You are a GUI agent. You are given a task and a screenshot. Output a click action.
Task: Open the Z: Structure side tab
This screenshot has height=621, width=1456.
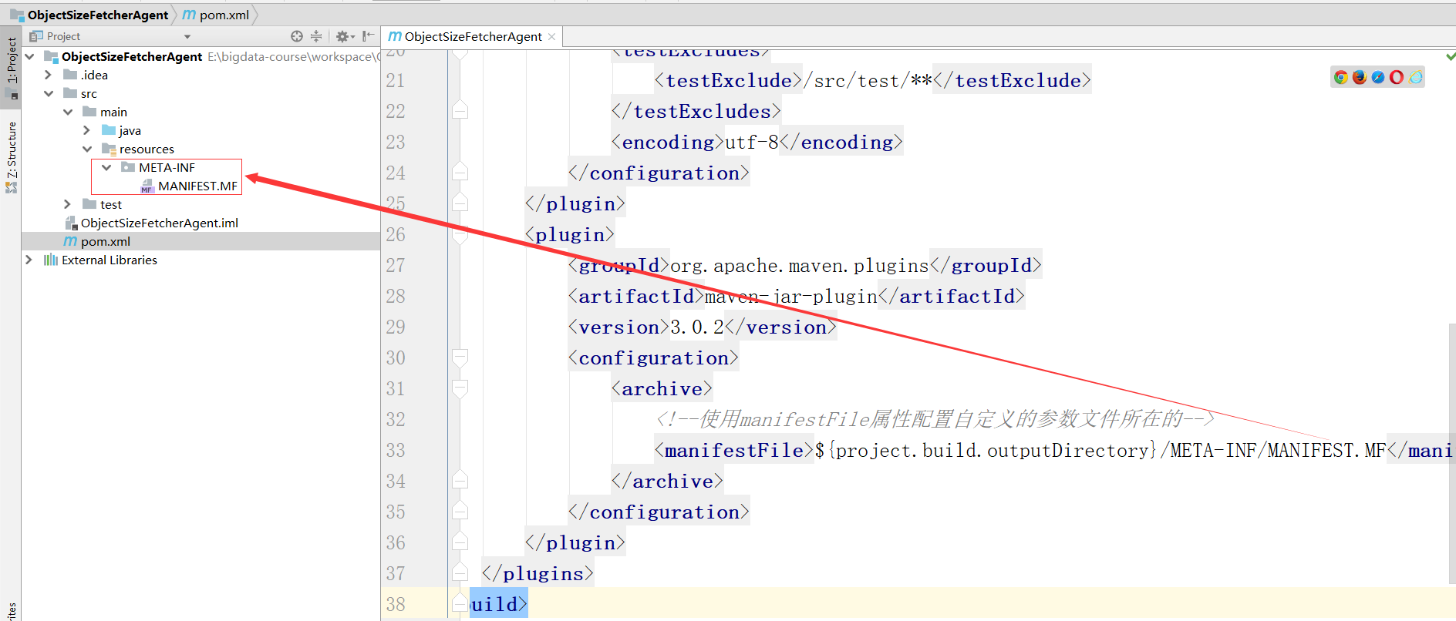tap(11, 156)
